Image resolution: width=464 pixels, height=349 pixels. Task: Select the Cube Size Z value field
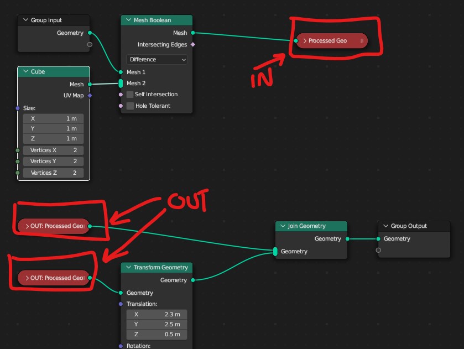[x=53, y=138]
